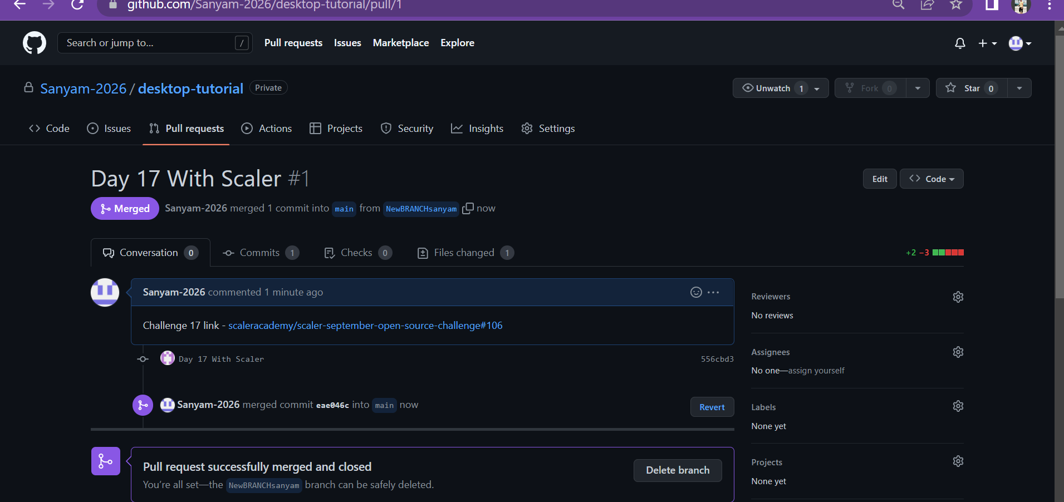Open Labels settings via the gear icon
Image resolution: width=1064 pixels, height=502 pixels.
pos(958,406)
